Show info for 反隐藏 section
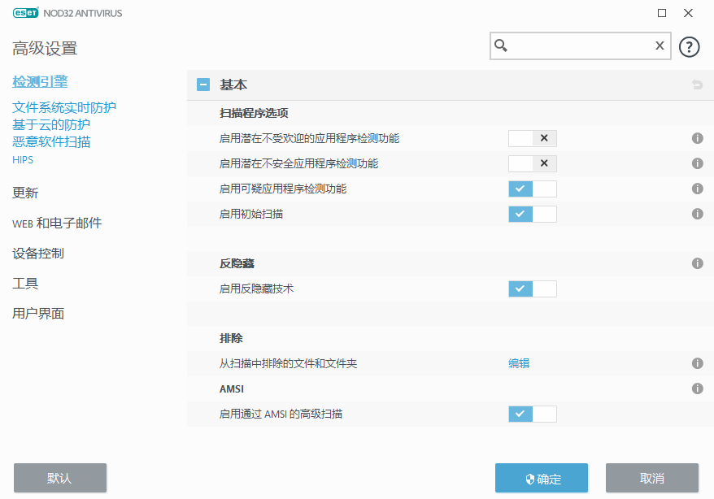This screenshot has height=499, width=714. pos(697,263)
